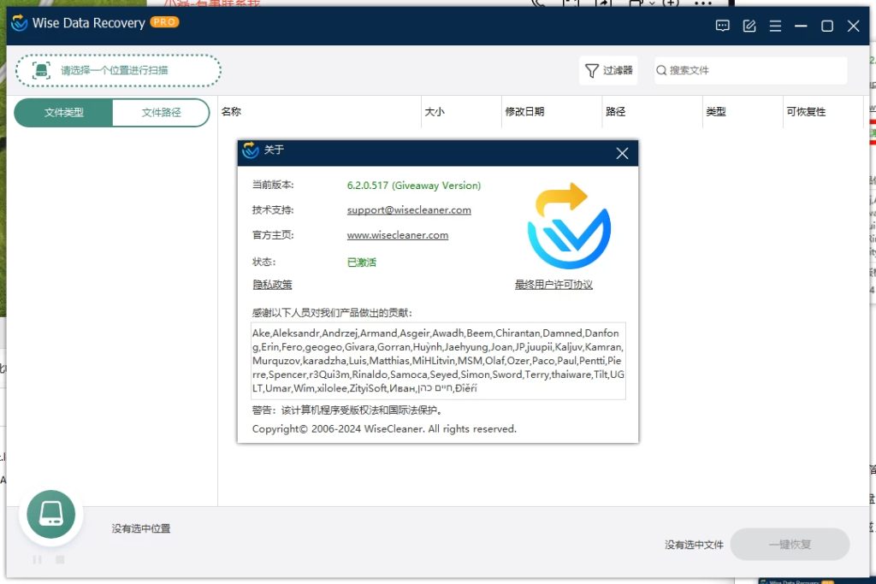Click the contributors heading 感谢以下人员
Viewport: 876px width, 584px height.
click(332, 313)
